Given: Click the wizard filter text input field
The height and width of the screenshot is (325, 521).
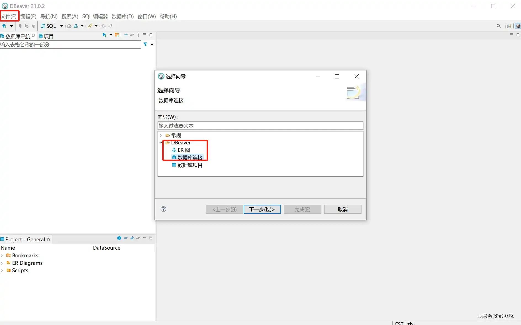Looking at the screenshot, I should (x=260, y=126).
